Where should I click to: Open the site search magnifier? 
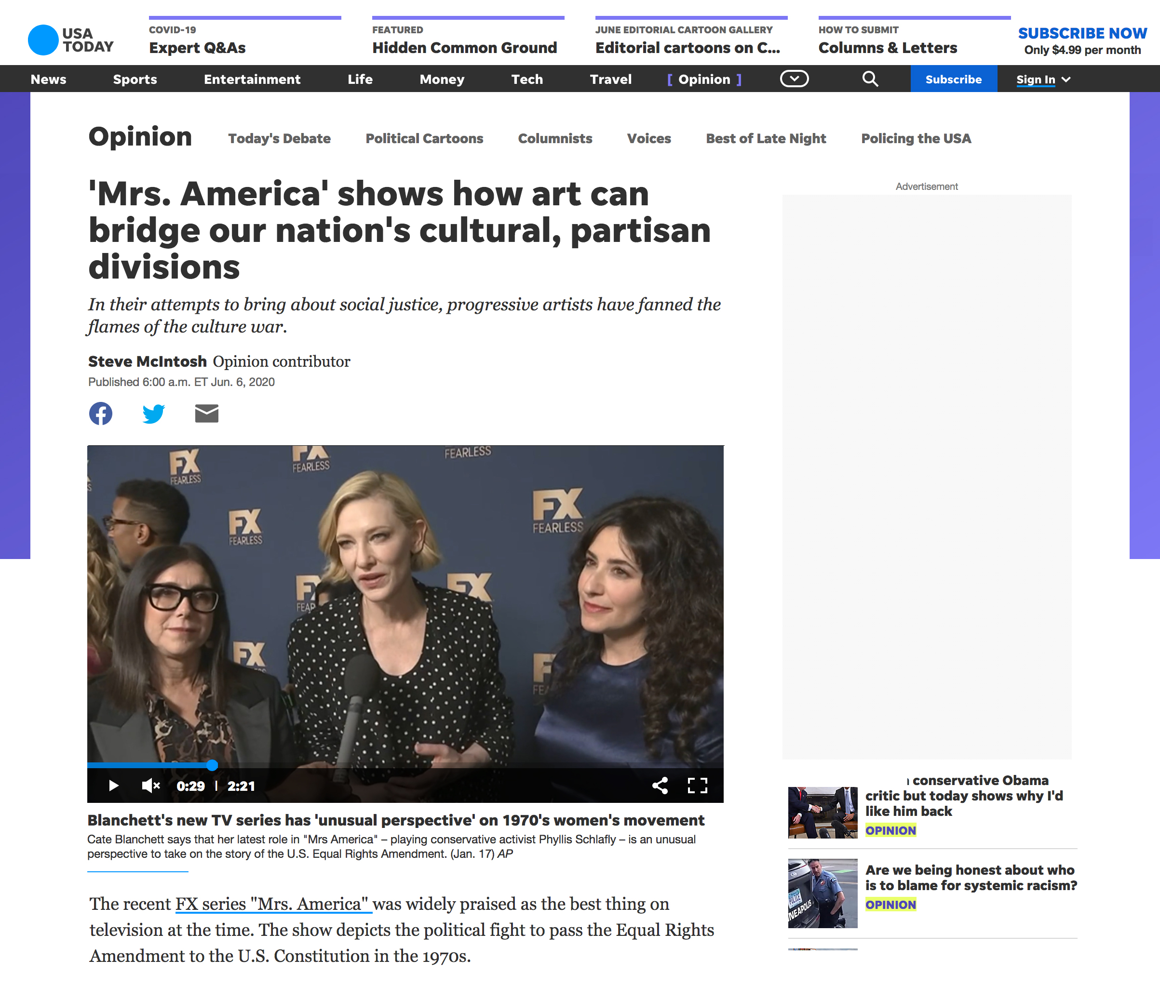click(870, 79)
